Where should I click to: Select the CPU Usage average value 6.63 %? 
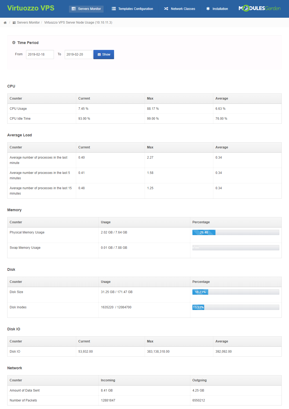click(220, 109)
